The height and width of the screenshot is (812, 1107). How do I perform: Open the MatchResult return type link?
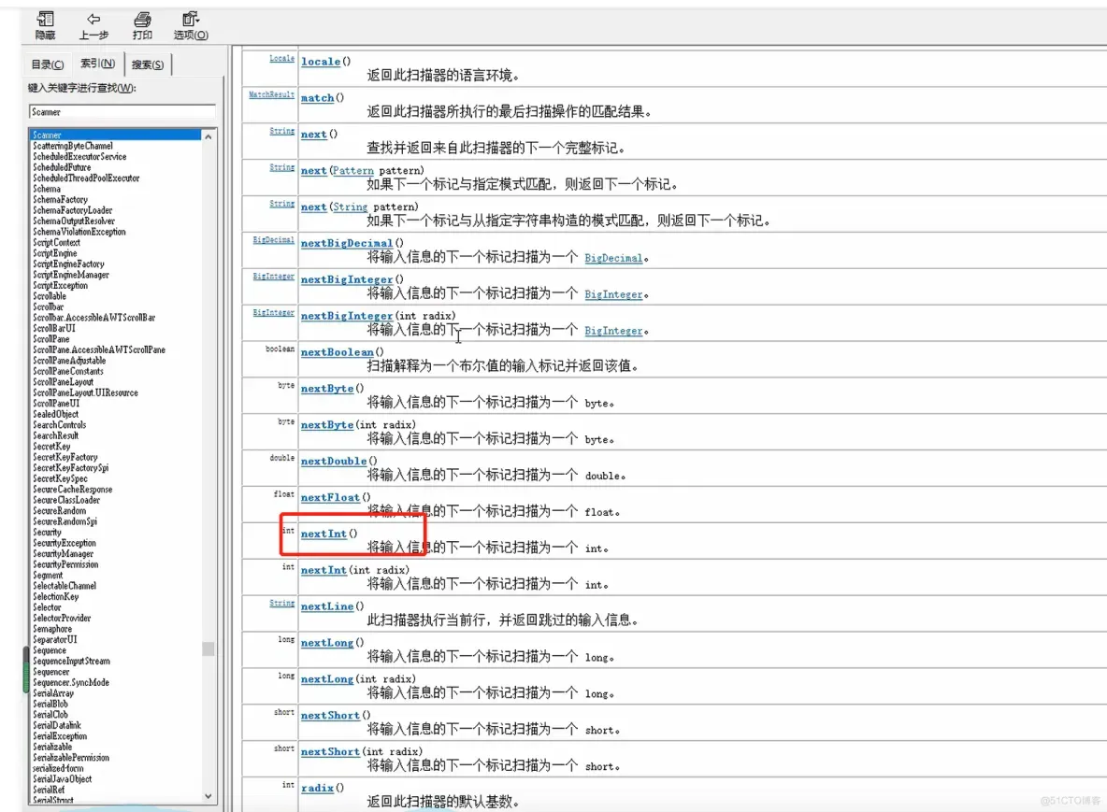[x=272, y=94]
